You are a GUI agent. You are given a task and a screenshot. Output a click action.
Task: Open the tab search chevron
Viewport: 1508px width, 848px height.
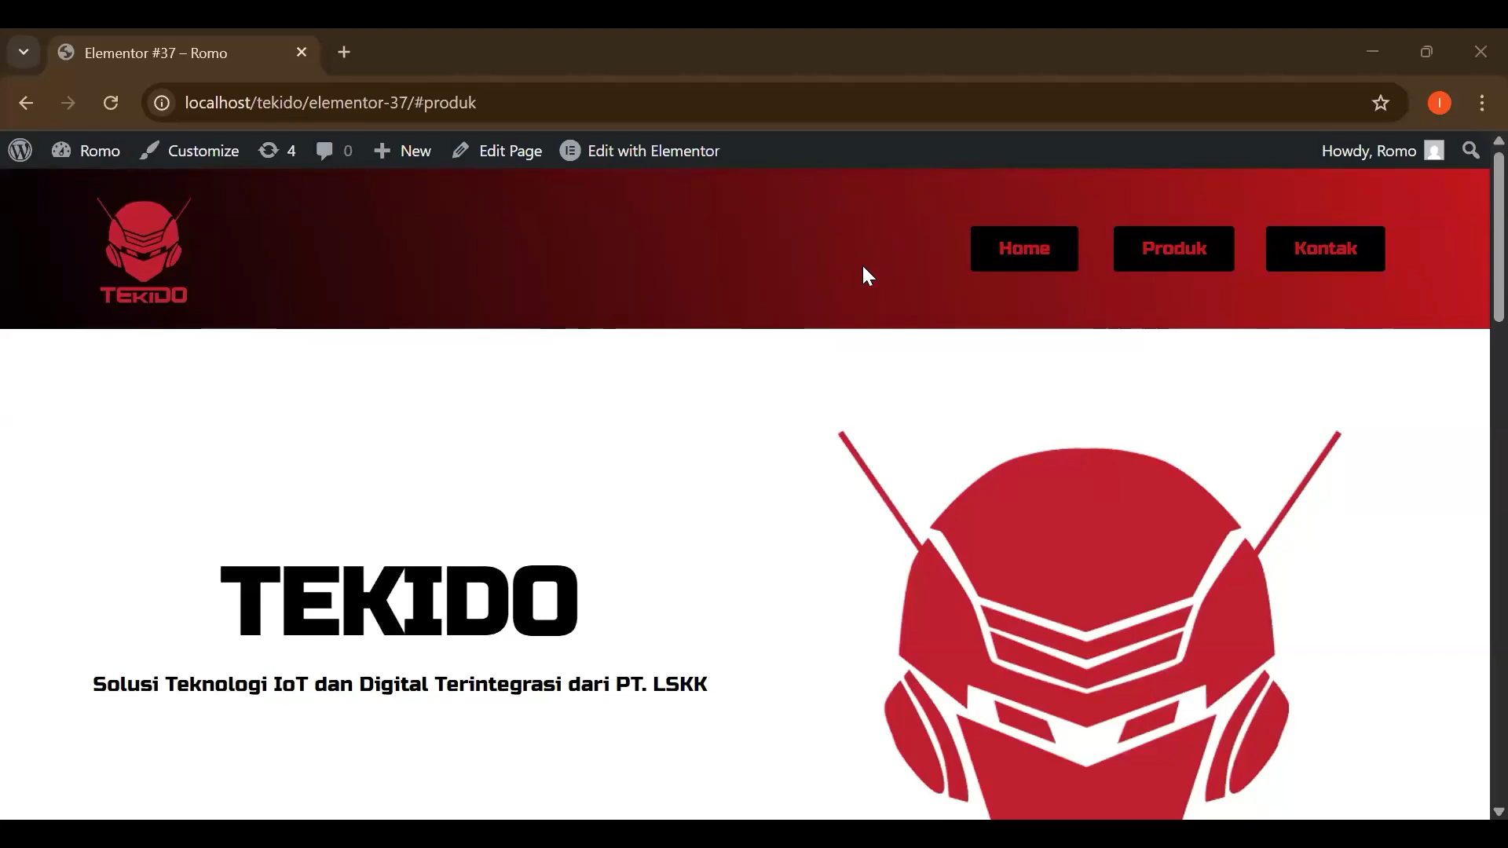click(x=23, y=52)
